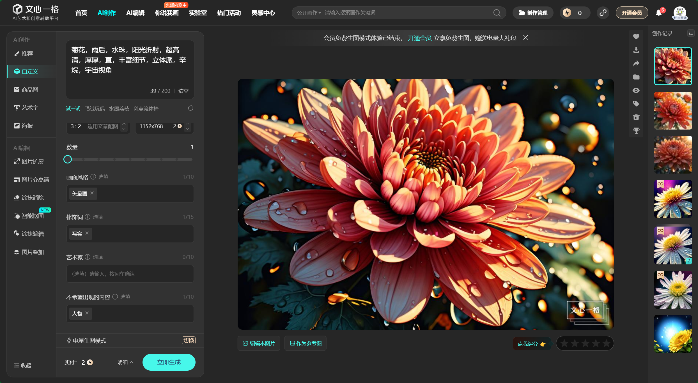698x383 pixels.
Task: Click the 开通会员 link in banner
Action: tap(419, 38)
